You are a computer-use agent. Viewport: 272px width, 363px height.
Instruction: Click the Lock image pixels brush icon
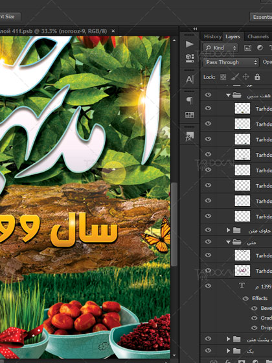[x=234, y=77]
